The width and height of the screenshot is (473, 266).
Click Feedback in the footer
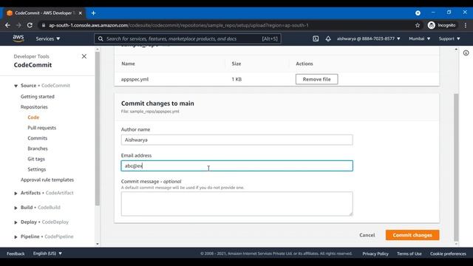(16, 253)
